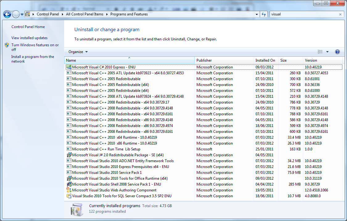Image resolution: width=347 pixels, height=221 pixels.
Task: Sort by the Size column header
Action: tap(291, 60)
